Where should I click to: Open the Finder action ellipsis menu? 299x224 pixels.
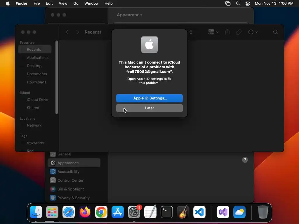point(253,32)
